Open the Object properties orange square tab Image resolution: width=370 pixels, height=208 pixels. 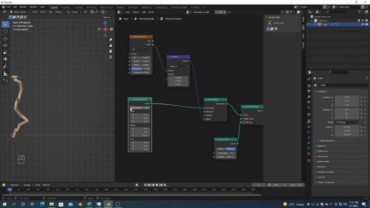coord(309,122)
